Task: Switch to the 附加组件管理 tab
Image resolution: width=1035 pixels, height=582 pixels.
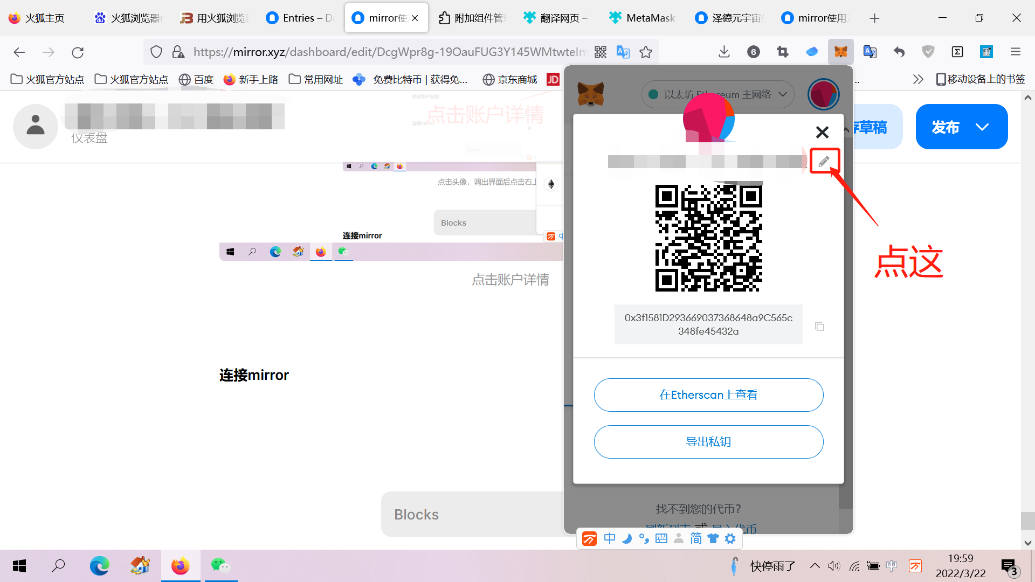Action: [472, 18]
